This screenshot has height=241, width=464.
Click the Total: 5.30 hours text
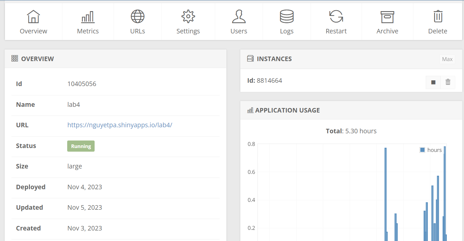point(351,131)
